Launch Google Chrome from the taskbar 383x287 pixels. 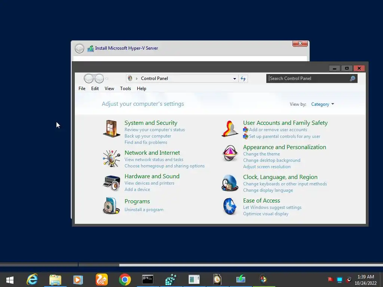click(x=125, y=280)
